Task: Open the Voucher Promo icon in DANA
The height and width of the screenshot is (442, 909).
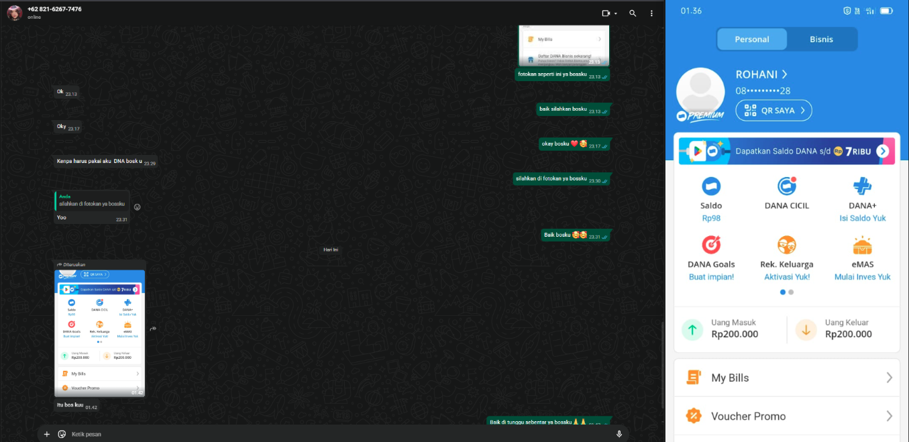Action: 694,416
